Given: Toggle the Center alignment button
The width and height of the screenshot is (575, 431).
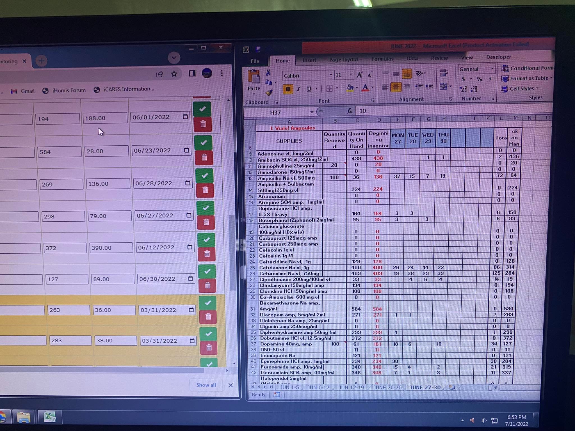Looking at the screenshot, I should pos(396,87).
